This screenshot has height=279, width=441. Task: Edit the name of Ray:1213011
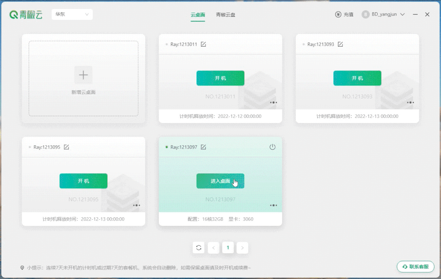coord(204,44)
